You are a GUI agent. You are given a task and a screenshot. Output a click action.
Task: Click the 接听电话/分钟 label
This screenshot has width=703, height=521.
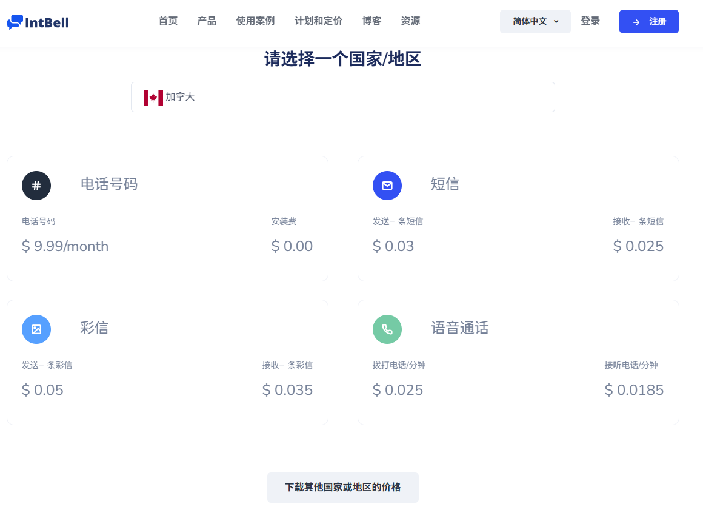click(631, 365)
